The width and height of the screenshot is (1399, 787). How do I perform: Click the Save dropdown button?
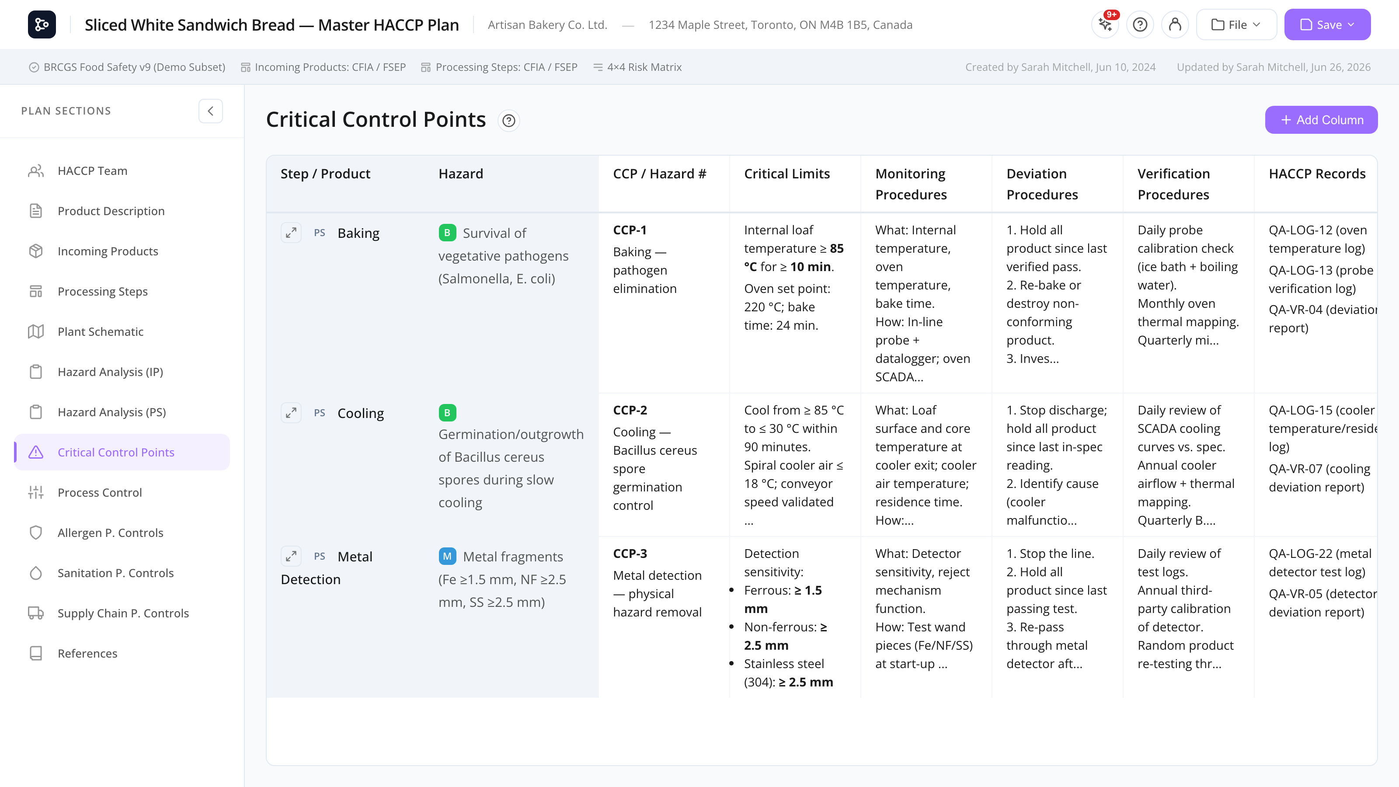click(x=1327, y=24)
